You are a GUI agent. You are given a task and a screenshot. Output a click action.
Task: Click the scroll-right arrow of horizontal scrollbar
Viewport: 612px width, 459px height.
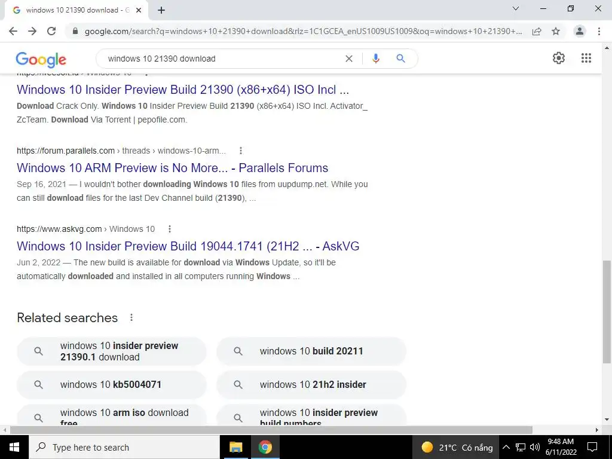pos(597,430)
